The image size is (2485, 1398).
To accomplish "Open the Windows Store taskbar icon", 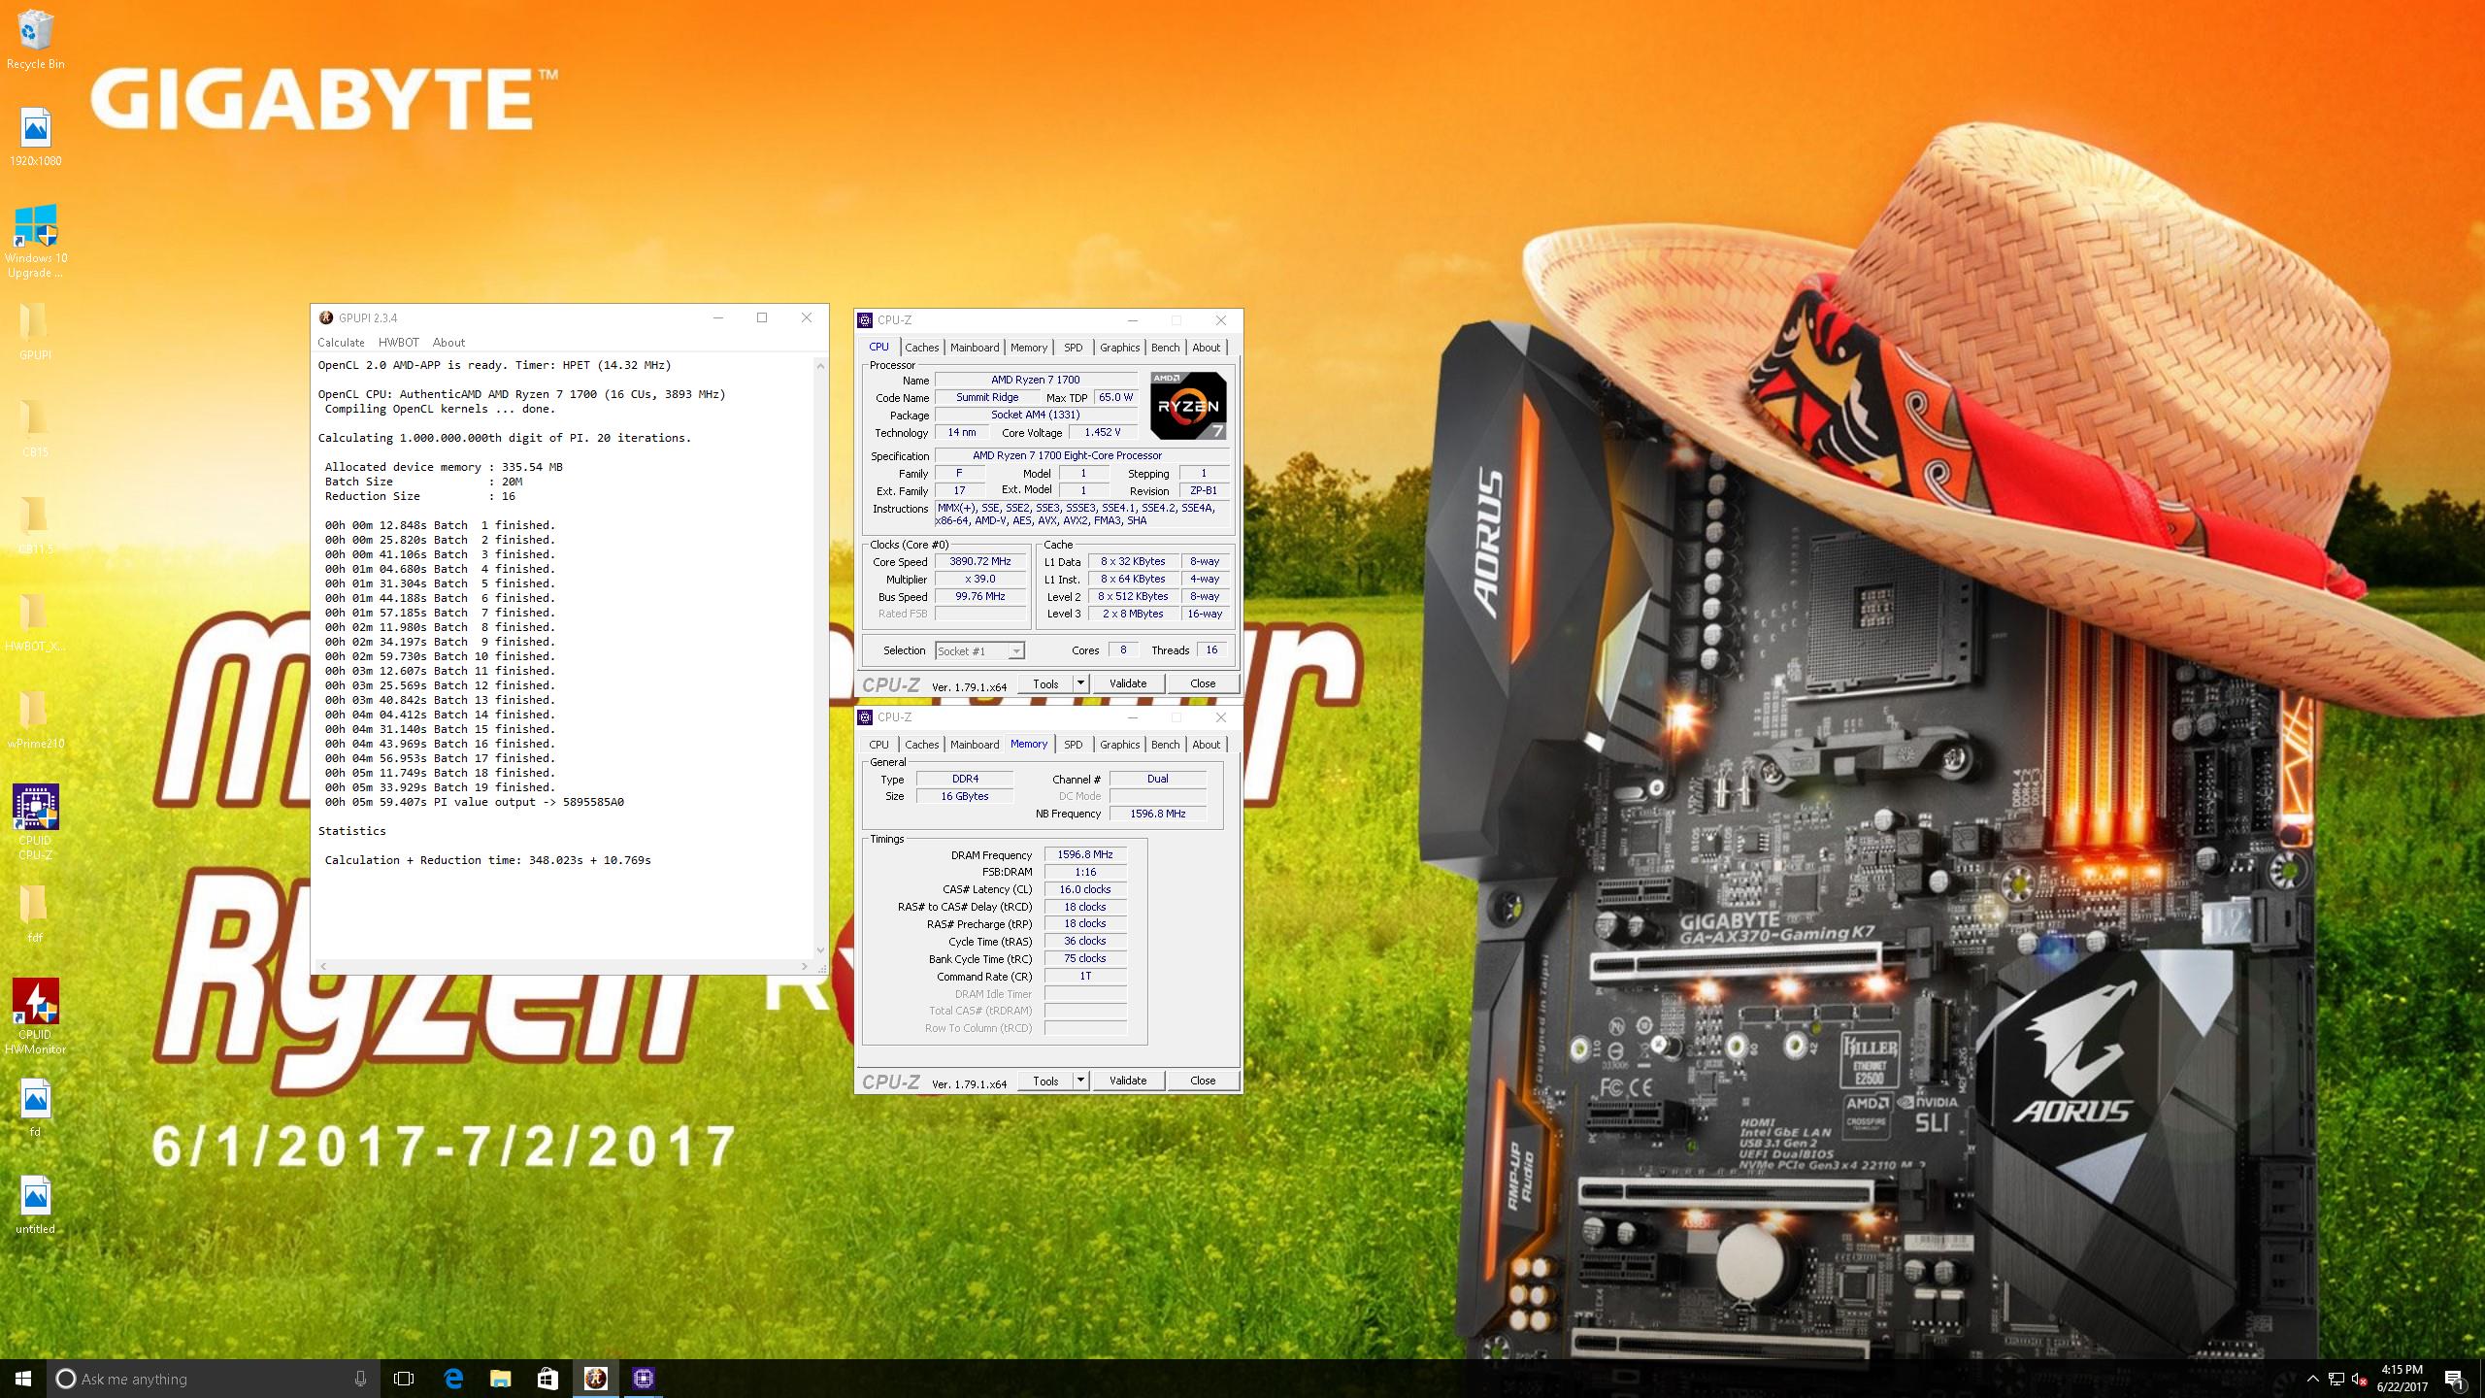I will coord(547,1379).
